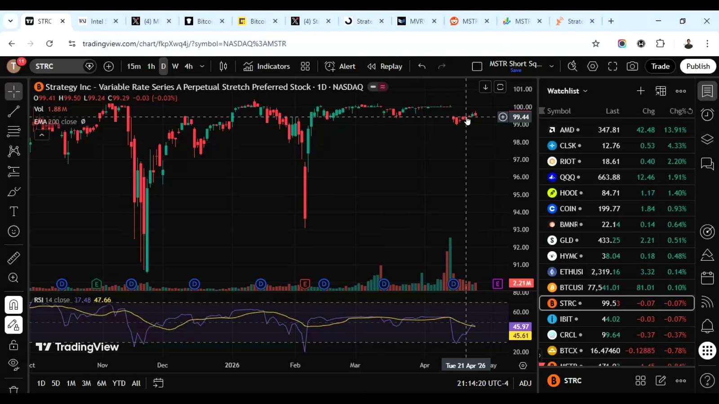Bookmark this page with the star

tap(596, 44)
